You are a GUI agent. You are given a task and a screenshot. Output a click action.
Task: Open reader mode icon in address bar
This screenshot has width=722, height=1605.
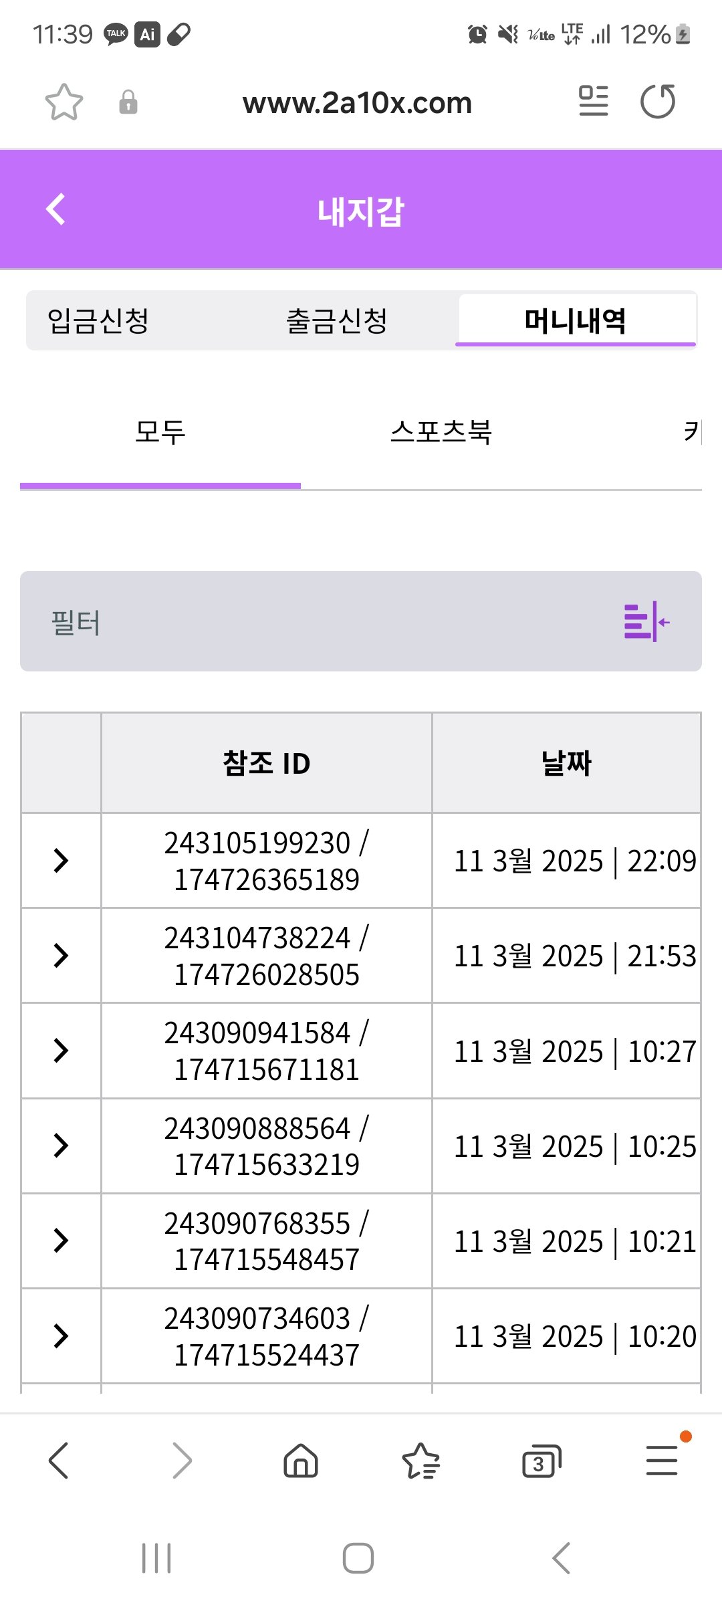coord(593,102)
